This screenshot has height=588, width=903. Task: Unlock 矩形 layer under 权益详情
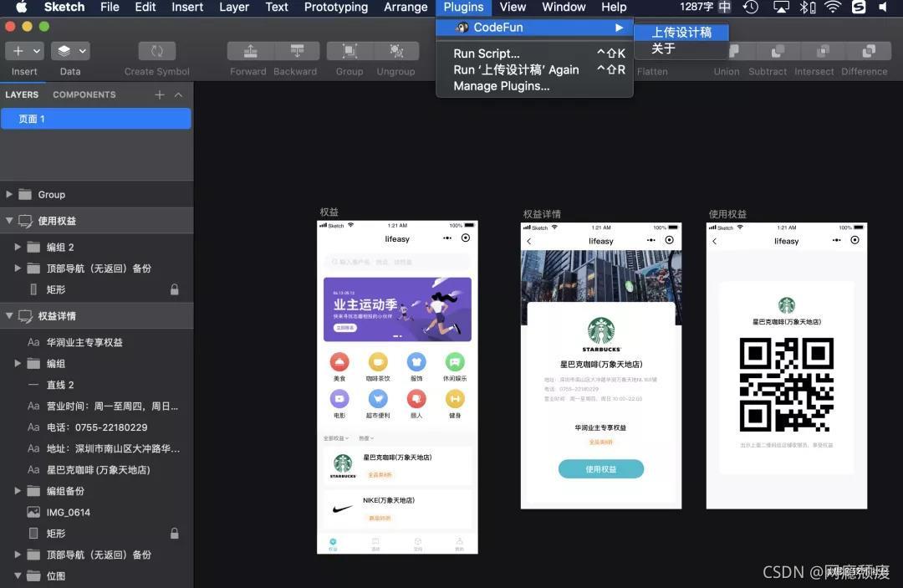[x=175, y=534]
